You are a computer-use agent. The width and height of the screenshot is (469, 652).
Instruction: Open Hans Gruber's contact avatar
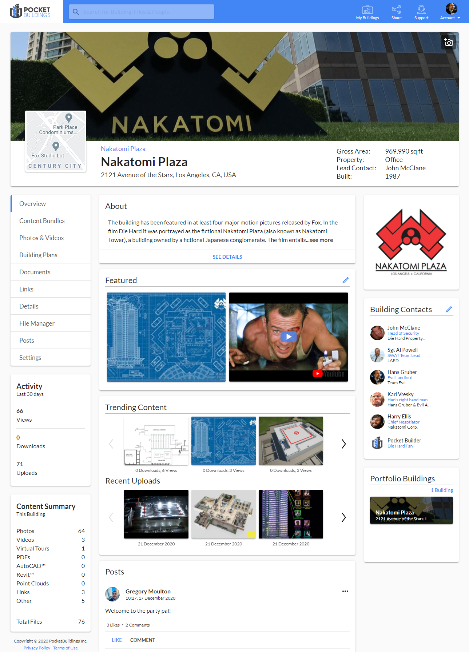pyautogui.click(x=377, y=377)
